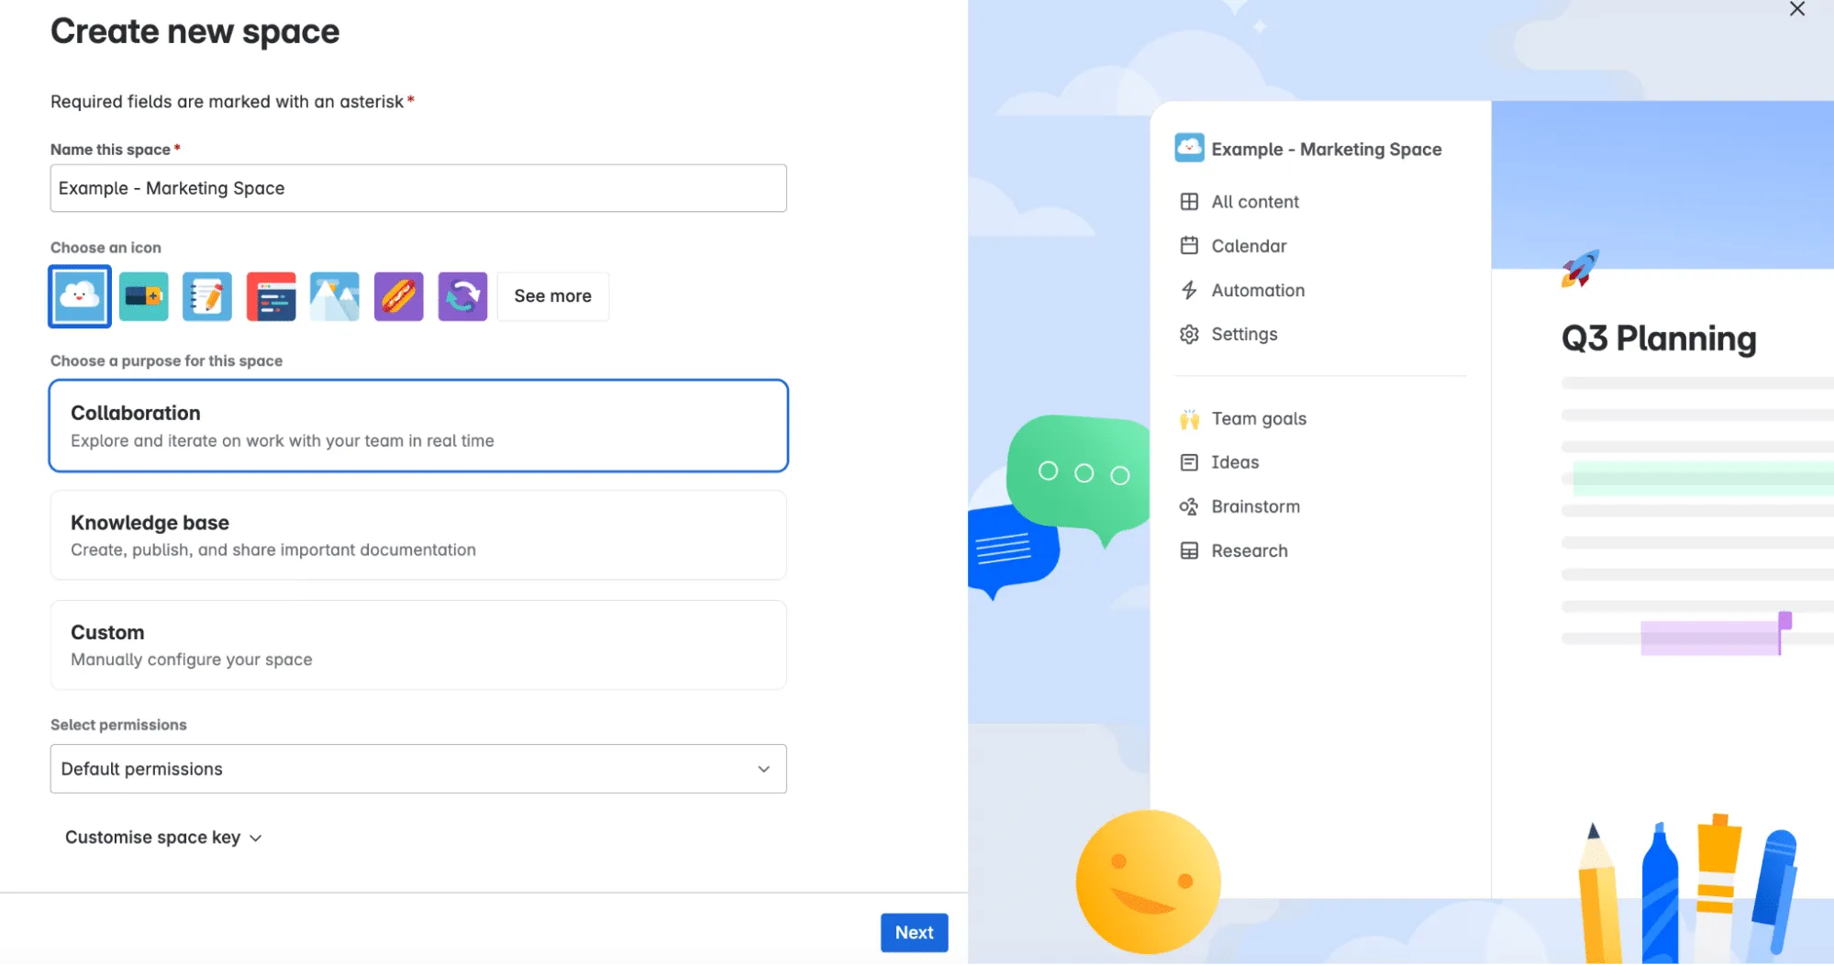The width and height of the screenshot is (1834, 965).
Task: Select the code window space icon
Action: click(x=271, y=296)
